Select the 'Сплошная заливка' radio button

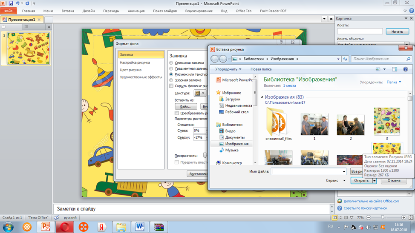(171, 63)
